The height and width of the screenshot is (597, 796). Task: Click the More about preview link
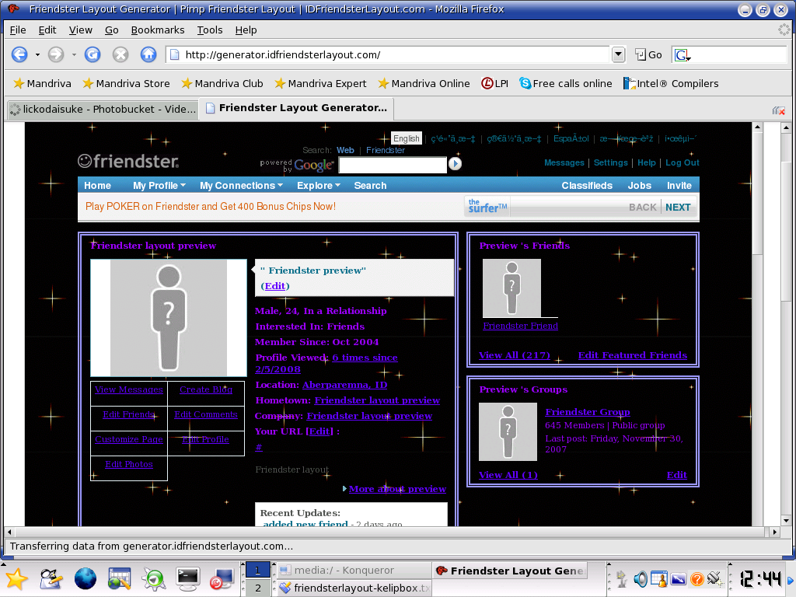(x=397, y=489)
